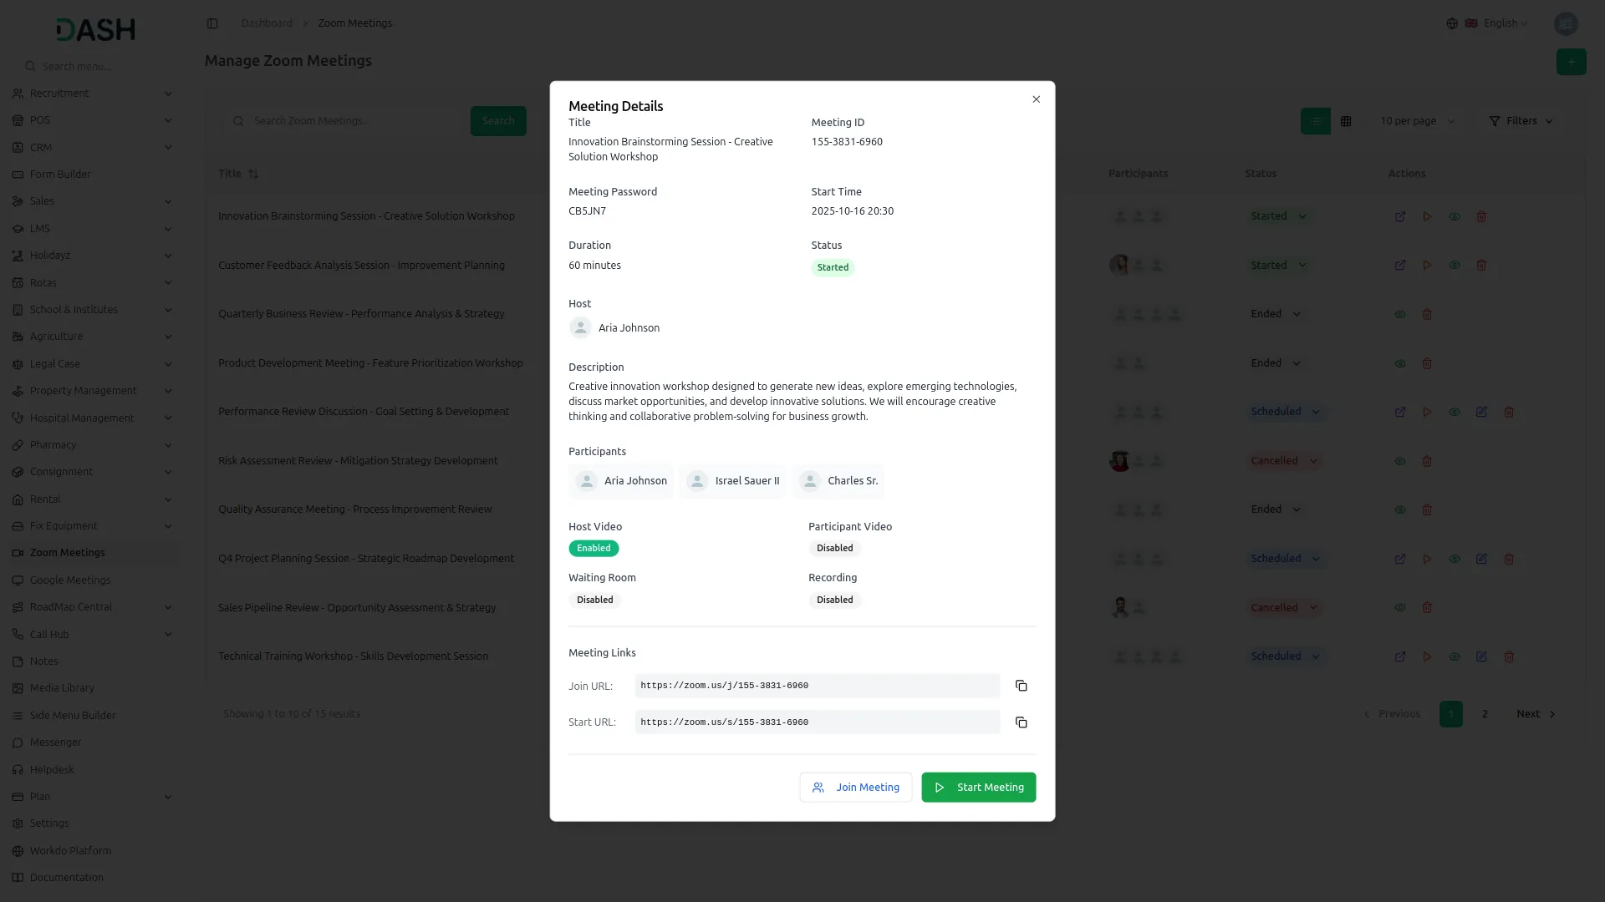Copy the Join URL link
1605x902 pixels.
click(1021, 686)
